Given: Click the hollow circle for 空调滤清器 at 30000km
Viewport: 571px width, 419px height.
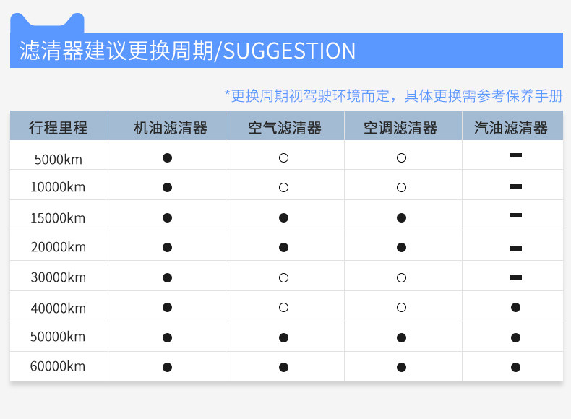Looking at the screenshot, I should 401,277.
